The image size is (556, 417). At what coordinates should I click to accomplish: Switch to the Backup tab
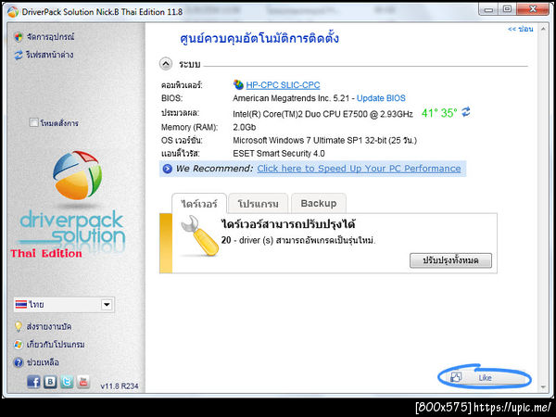tap(319, 203)
